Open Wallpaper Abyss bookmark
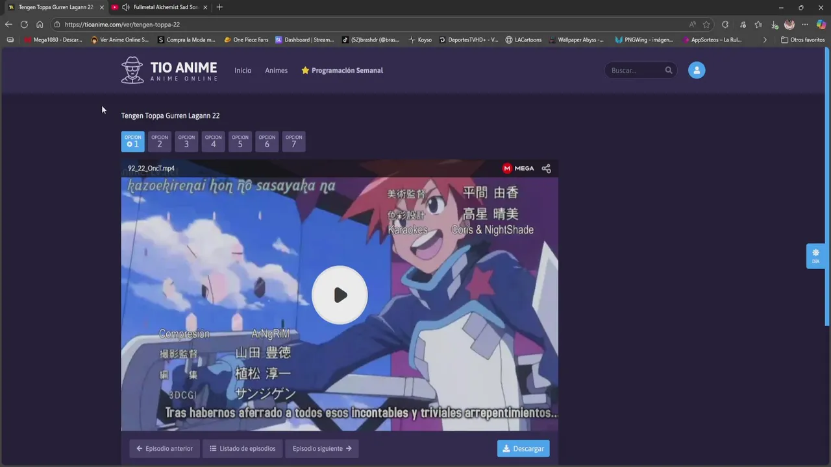The width and height of the screenshot is (831, 467). tap(577, 40)
